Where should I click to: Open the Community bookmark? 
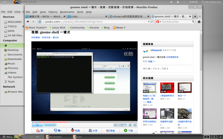[76, 27]
